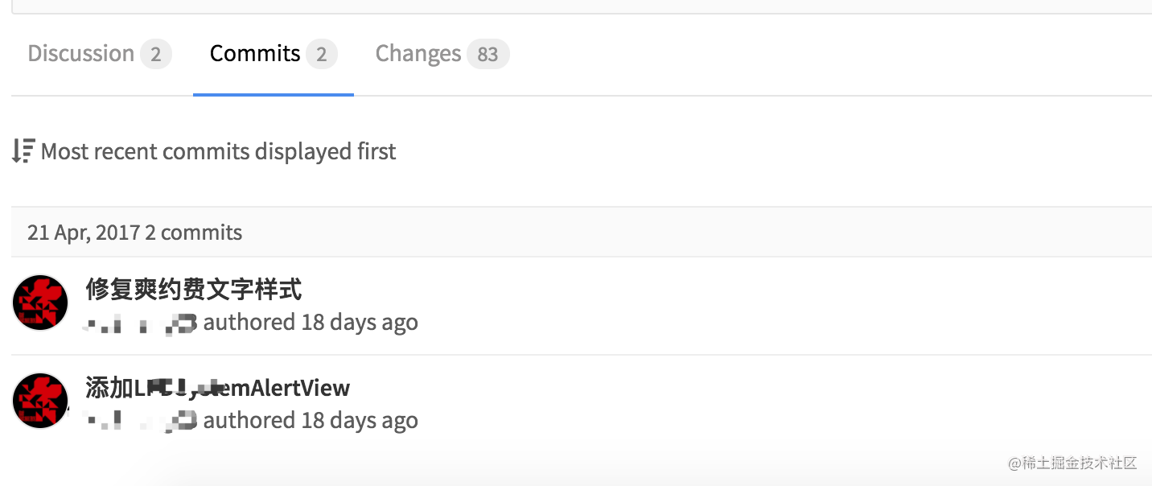Open the 修复爽约费文字样式 commit title link
Screen dimensions: 1152x486
click(x=194, y=289)
